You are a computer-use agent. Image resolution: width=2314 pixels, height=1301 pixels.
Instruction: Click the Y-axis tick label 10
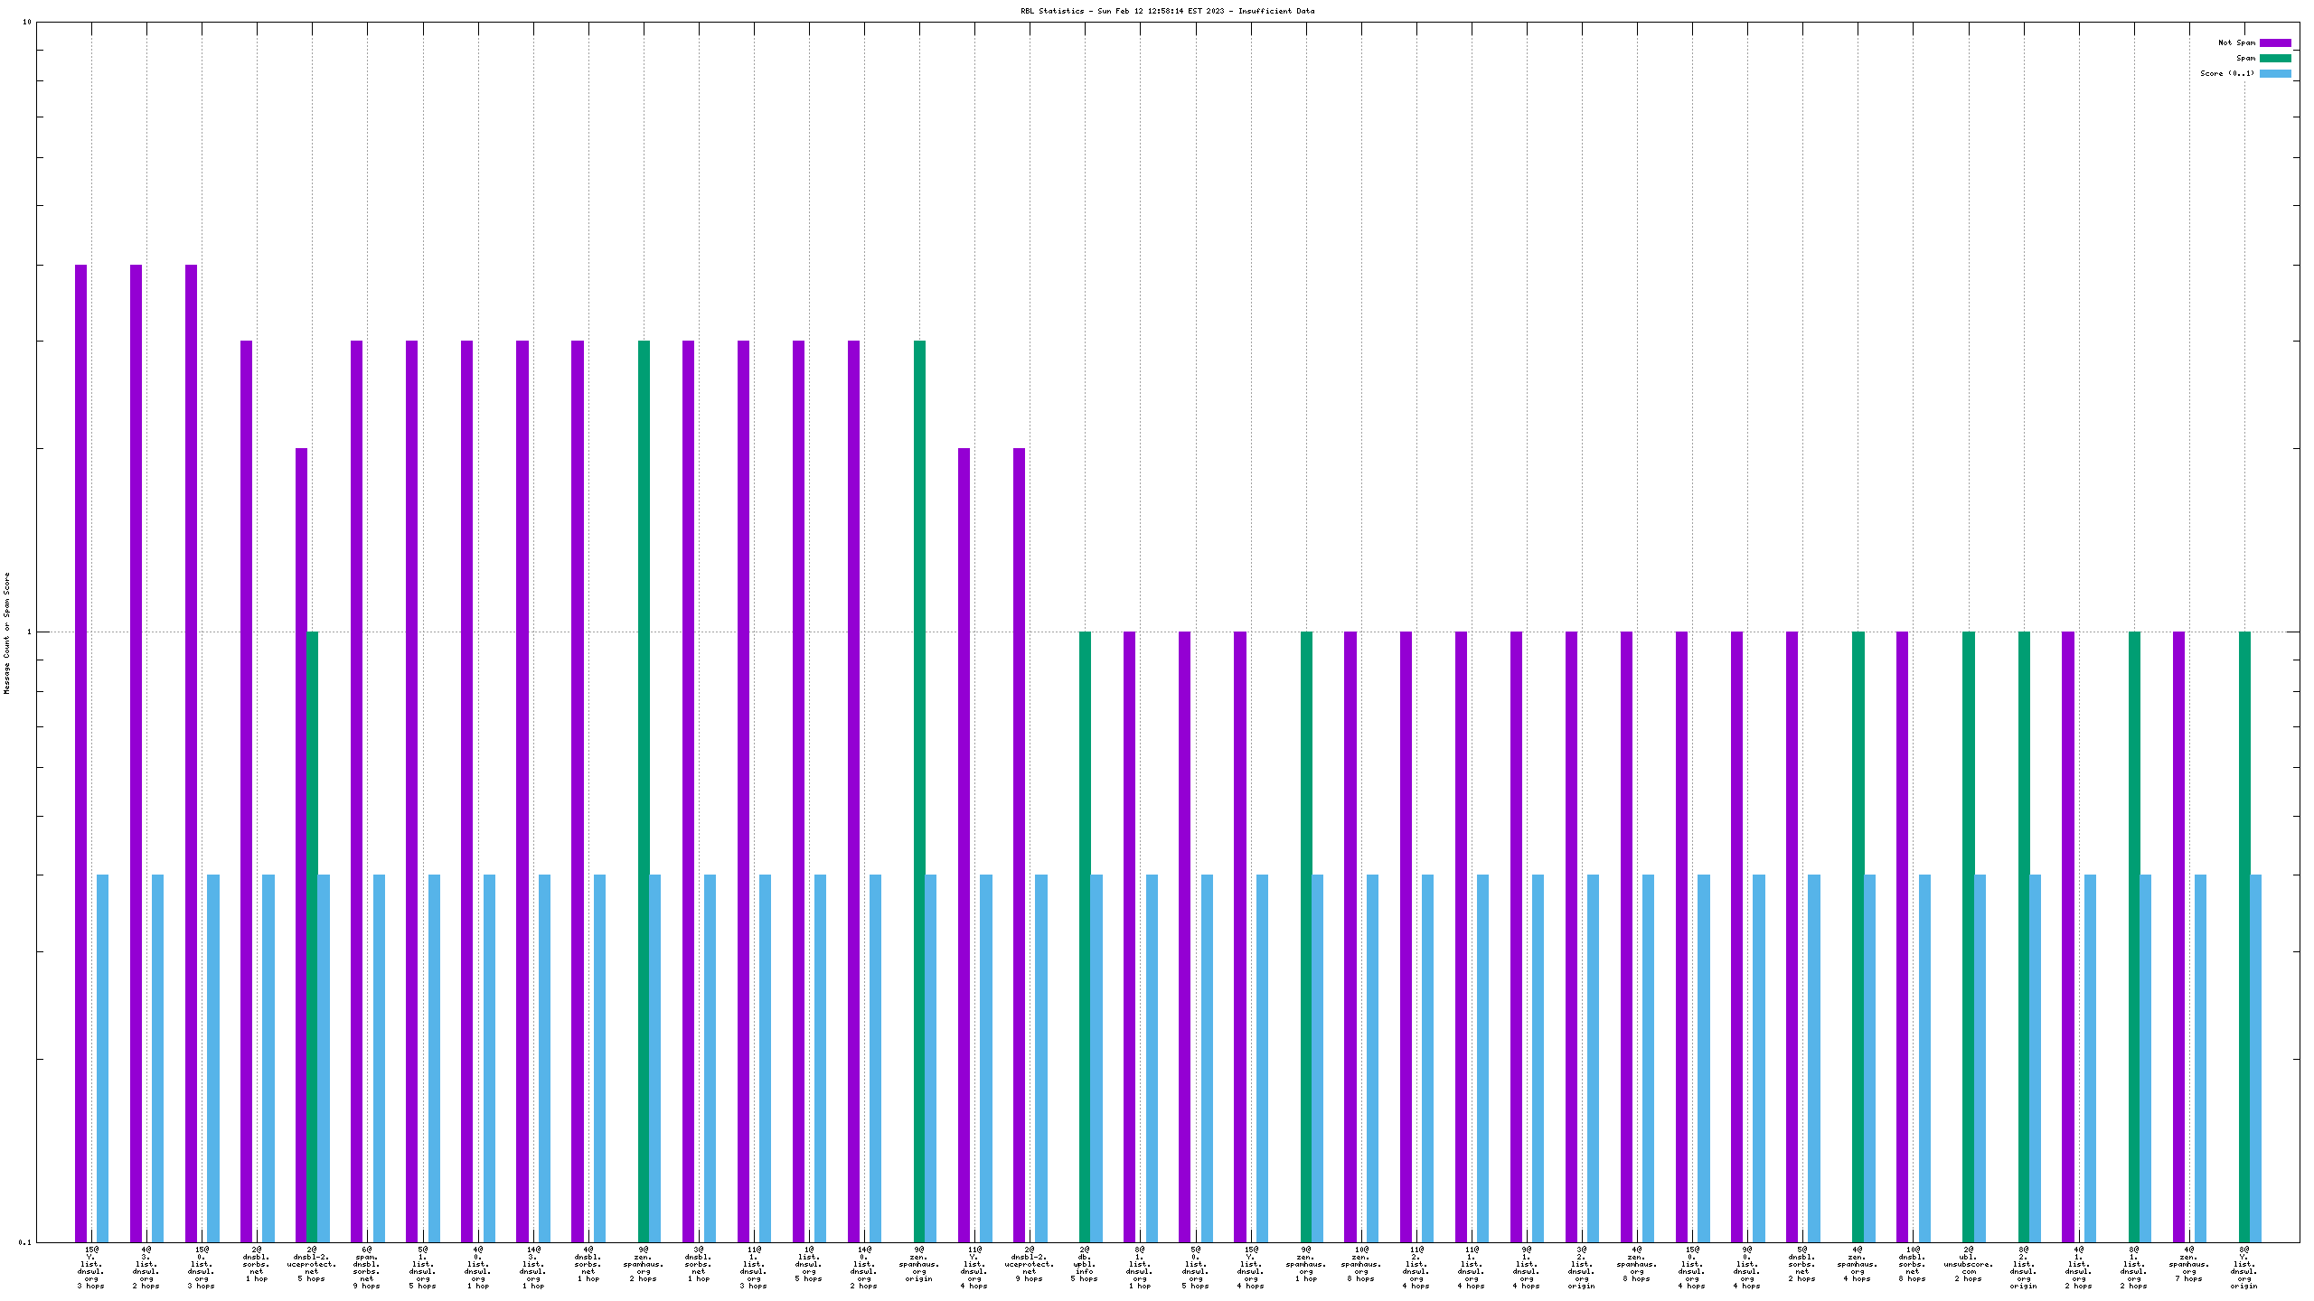tap(27, 22)
